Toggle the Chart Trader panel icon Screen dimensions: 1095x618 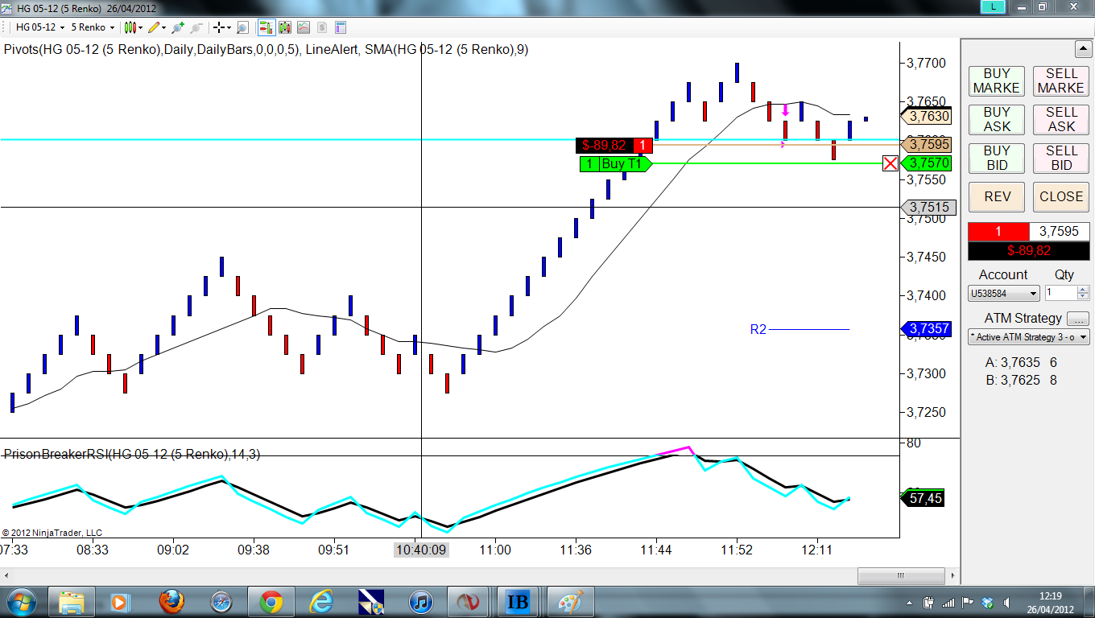(x=266, y=27)
